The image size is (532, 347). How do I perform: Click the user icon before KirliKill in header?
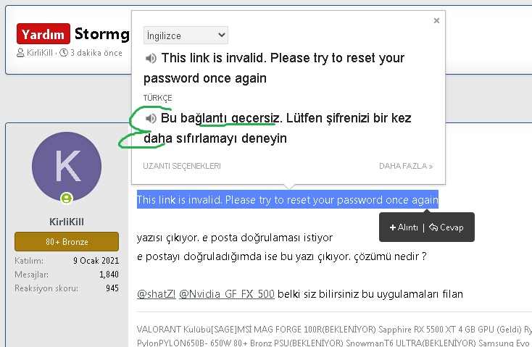pos(20,53)
